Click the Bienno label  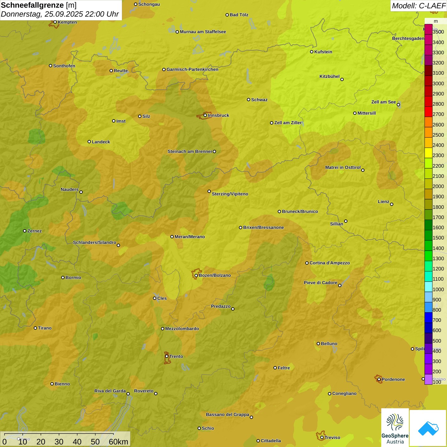[62, 384]
